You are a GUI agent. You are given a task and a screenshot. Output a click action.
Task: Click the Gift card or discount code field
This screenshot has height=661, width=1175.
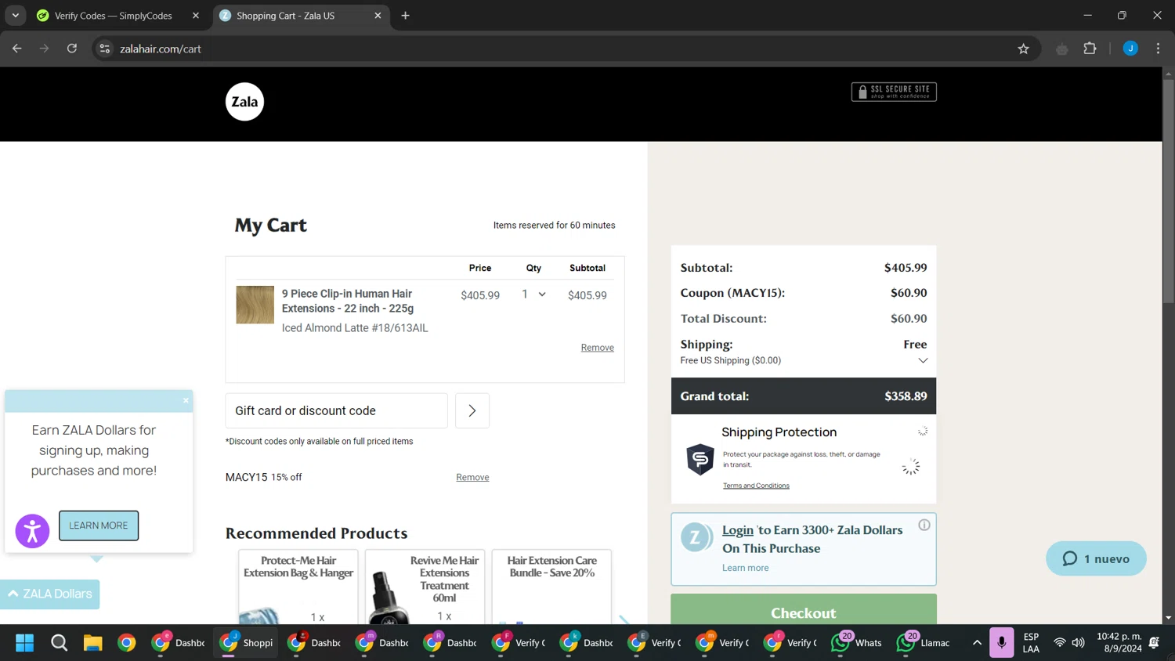click(337, 410)
